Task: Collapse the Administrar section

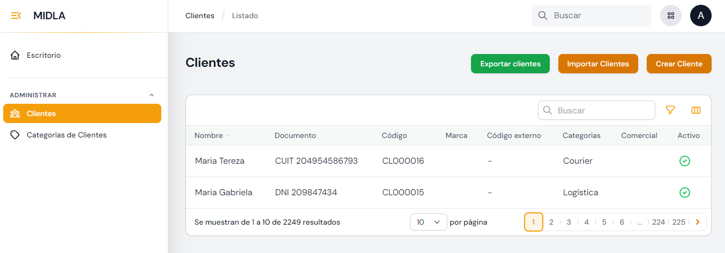Action: [x=151, y=95]
